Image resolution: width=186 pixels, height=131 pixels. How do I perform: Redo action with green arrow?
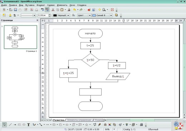pos(81,10)
